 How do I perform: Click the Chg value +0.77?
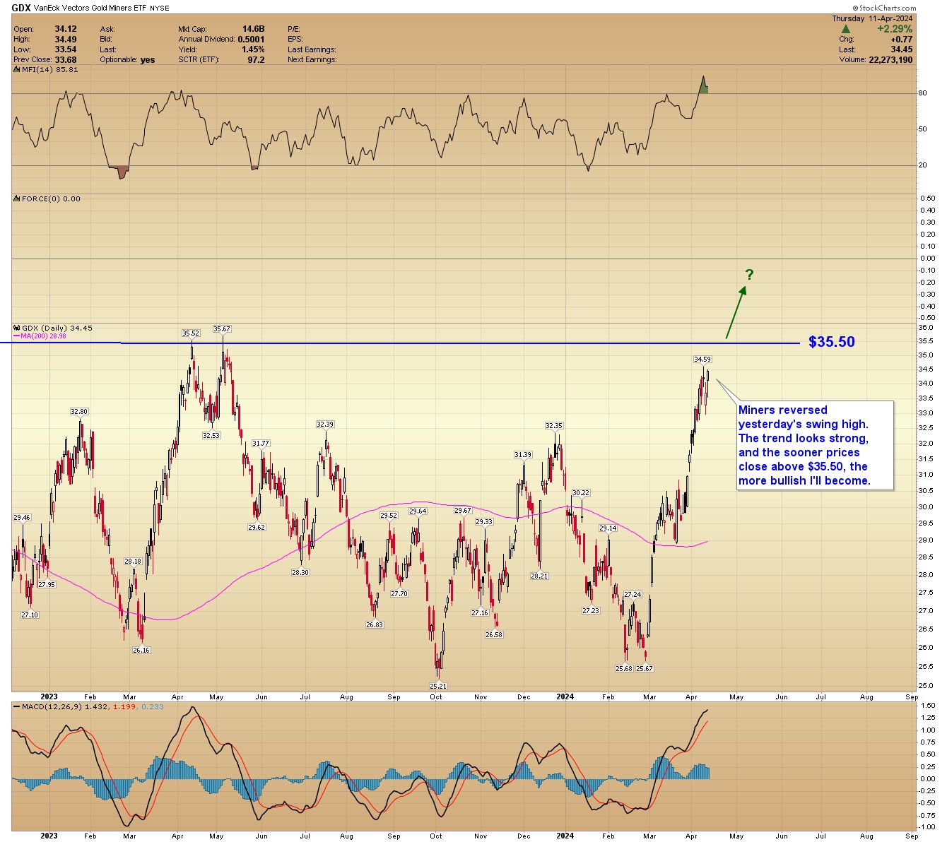[x=902, y=40]
